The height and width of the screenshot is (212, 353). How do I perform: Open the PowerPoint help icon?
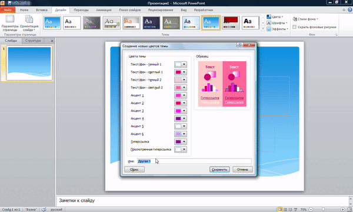click(350, 9)
